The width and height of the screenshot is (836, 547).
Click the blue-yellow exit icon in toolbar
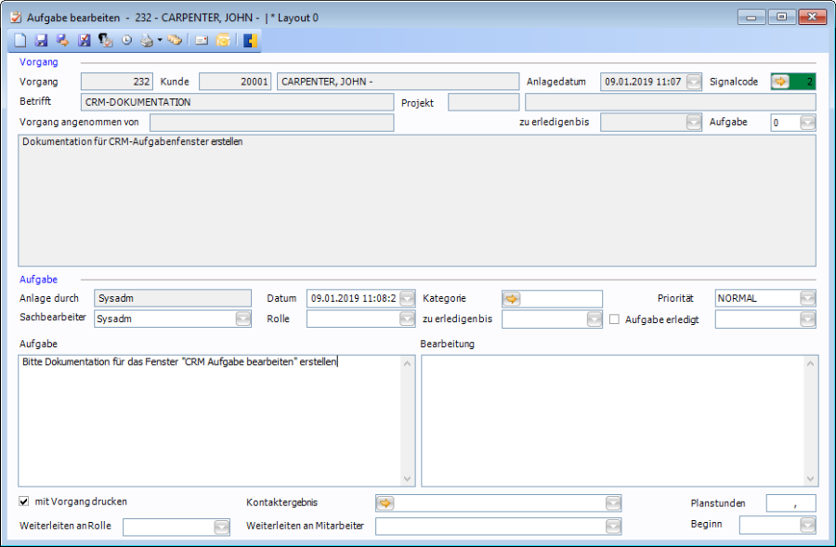pos(250,41)
